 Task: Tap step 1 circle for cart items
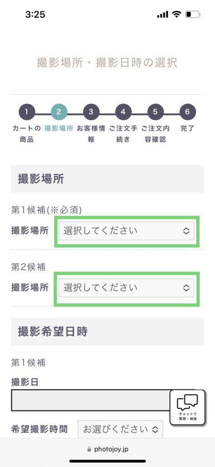(x=27, y=112)
